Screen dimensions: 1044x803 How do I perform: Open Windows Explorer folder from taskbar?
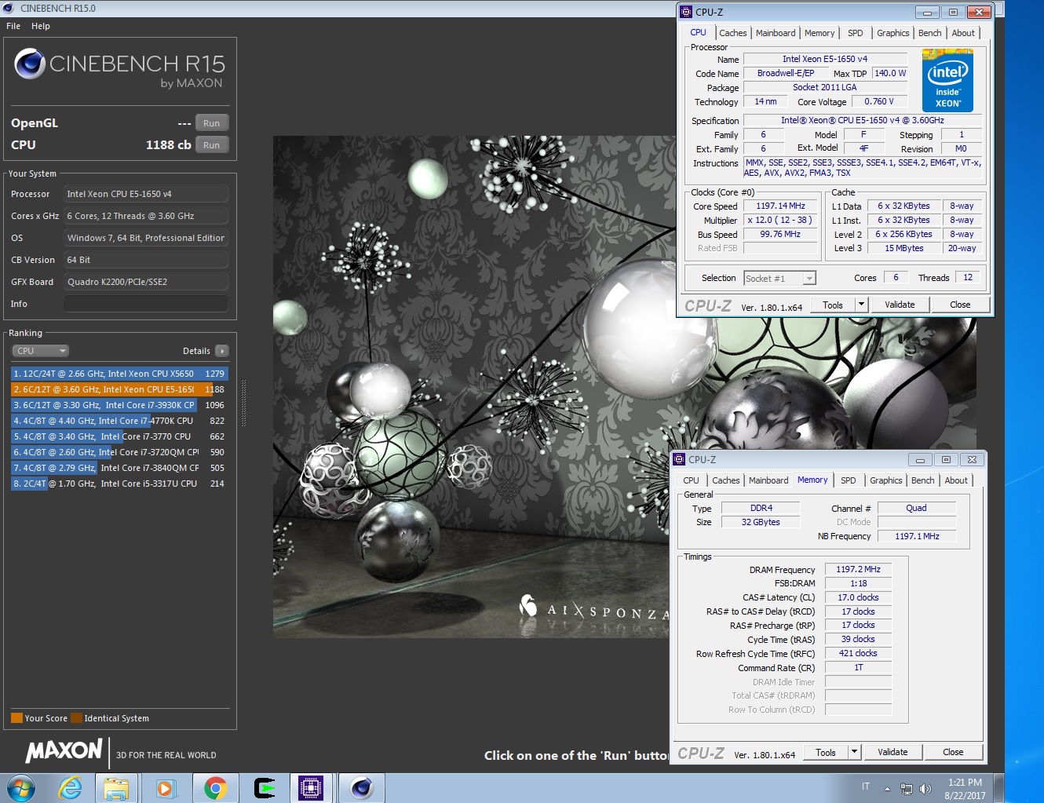(116, 788)
